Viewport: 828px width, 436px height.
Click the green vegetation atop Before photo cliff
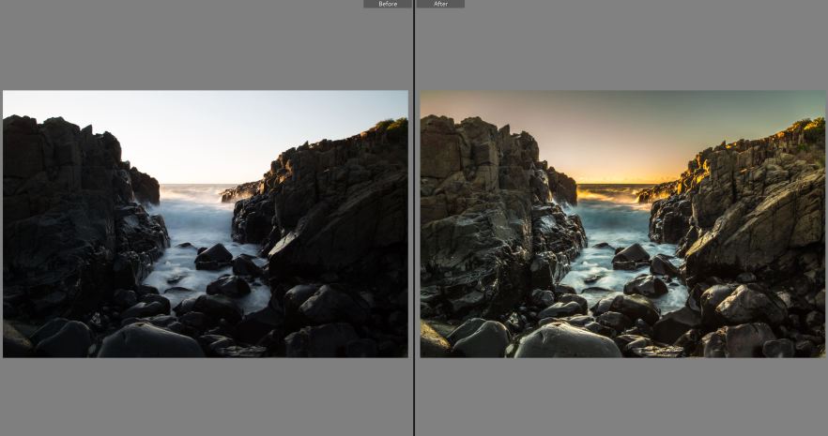click(392, 124)
